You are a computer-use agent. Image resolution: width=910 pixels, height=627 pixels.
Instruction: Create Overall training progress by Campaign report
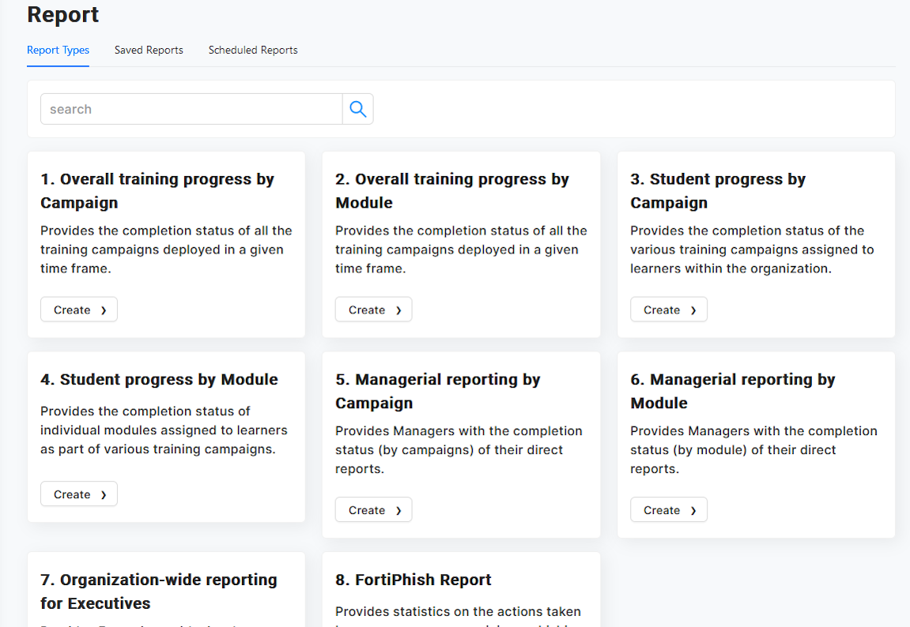(79, 310)
